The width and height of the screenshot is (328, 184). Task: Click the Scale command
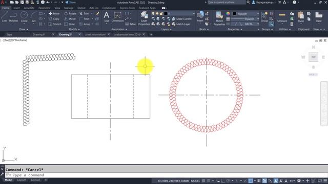coord(70,24)
